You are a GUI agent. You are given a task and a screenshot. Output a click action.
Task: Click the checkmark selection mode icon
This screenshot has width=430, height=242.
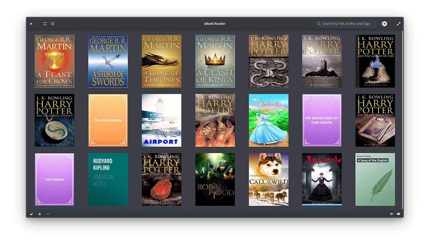coord(31,214)
